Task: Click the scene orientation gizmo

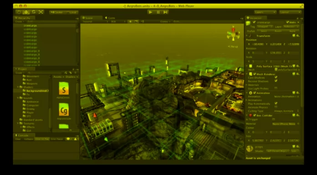Action: coord(233,34)
